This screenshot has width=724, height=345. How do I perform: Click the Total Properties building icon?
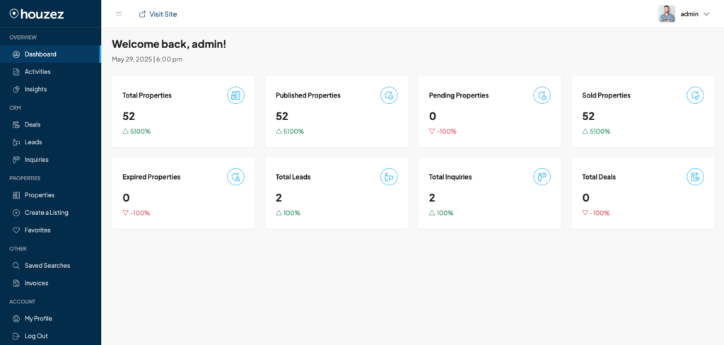tap(235, 95)
